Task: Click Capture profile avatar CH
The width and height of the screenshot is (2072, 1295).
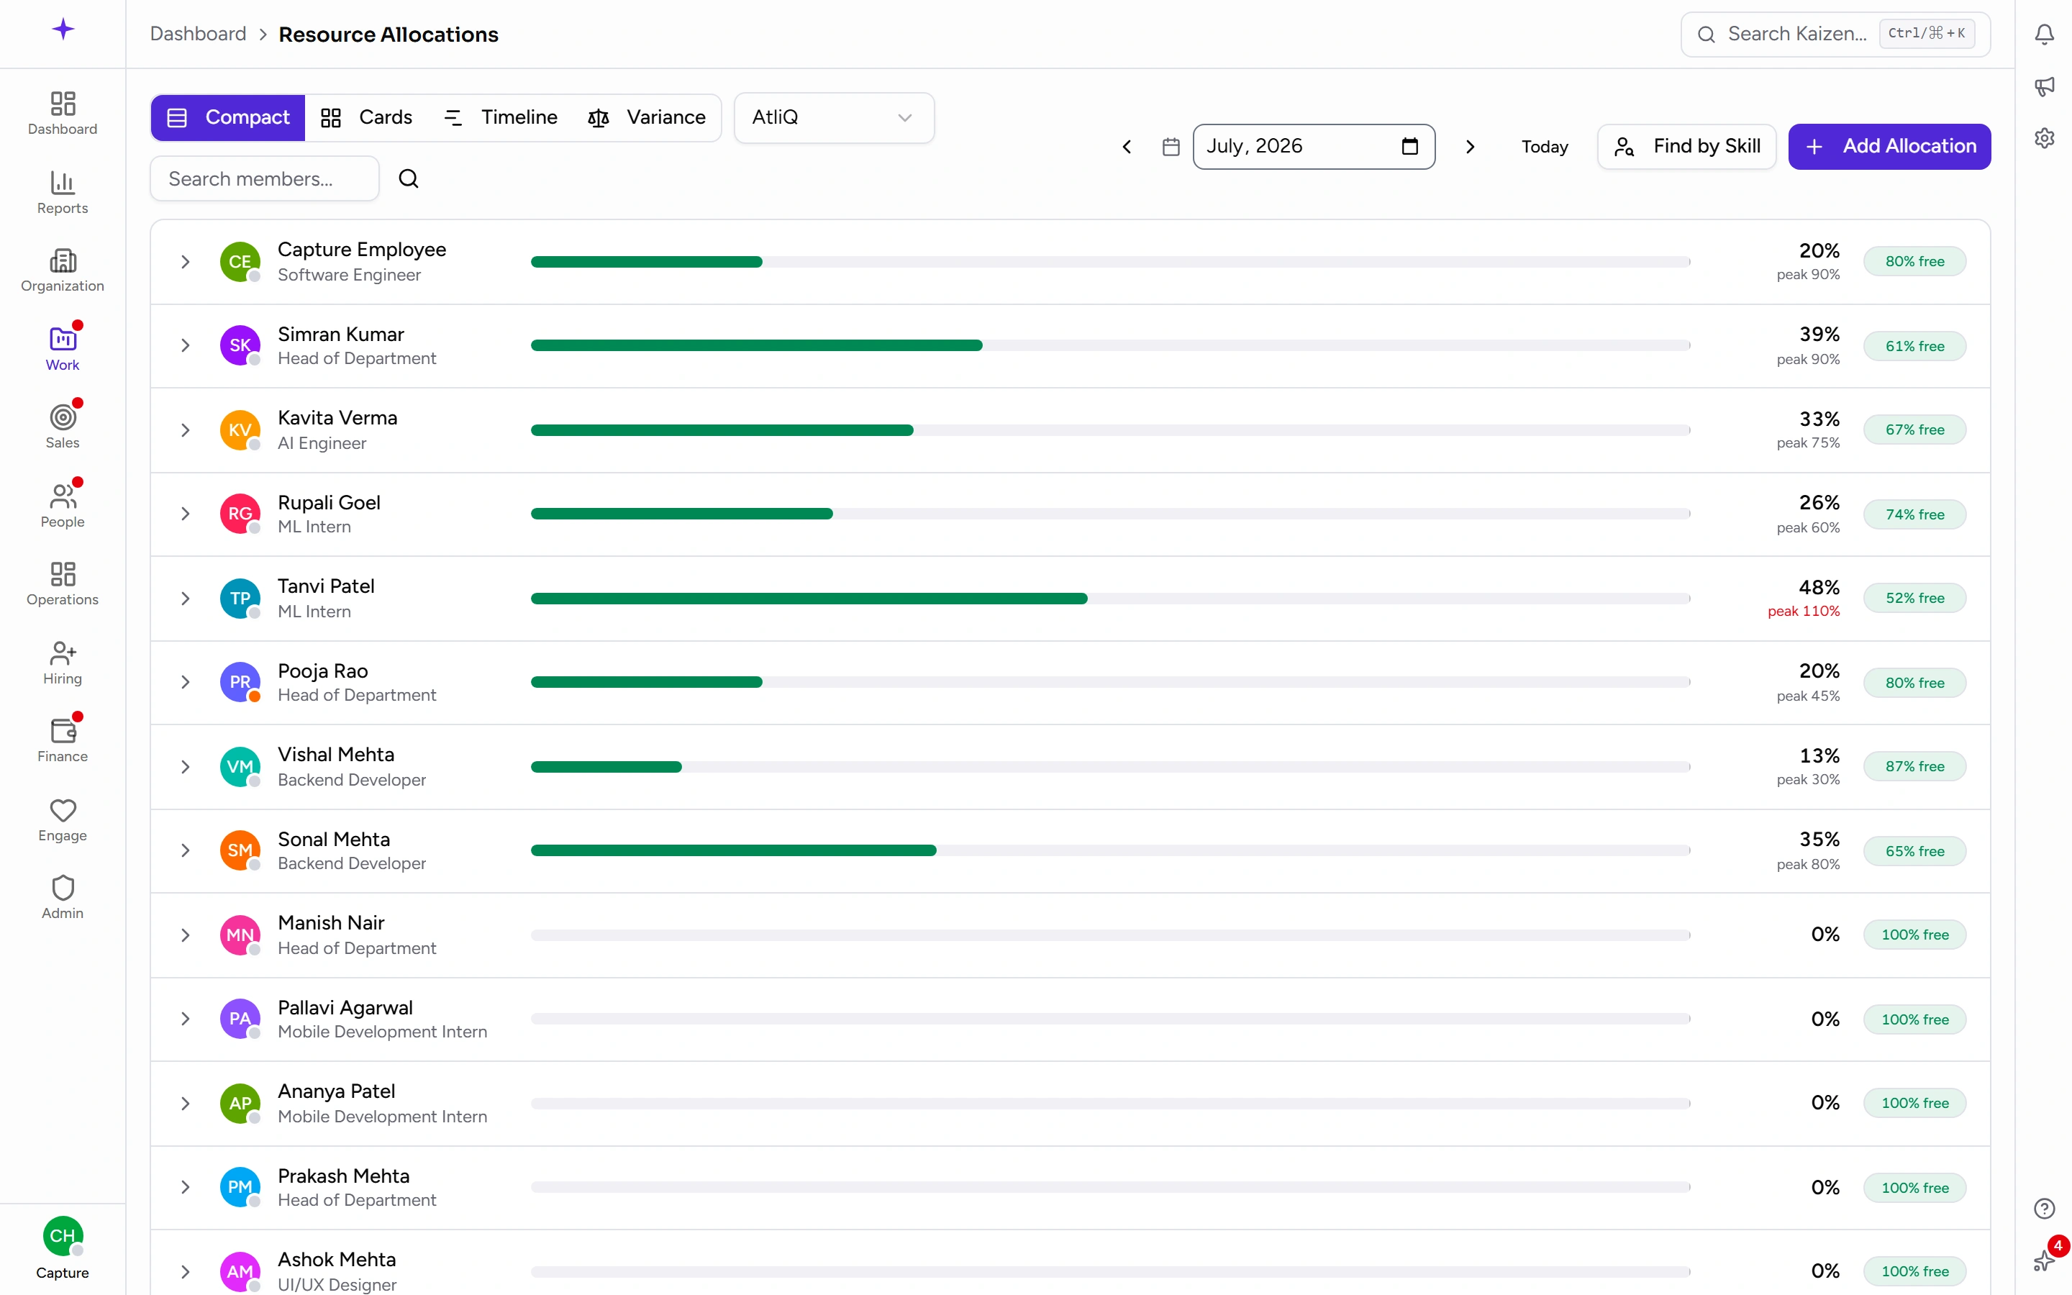Action: pyautogui.click(x=63, y=1236)
